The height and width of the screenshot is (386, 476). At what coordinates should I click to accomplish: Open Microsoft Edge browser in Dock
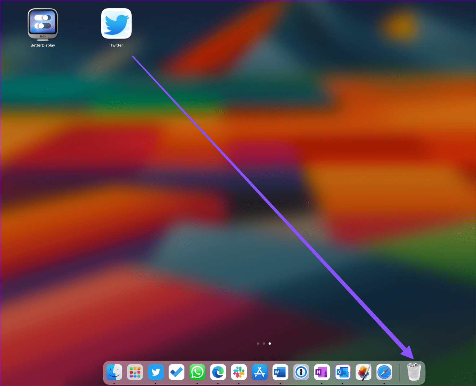(x=218, y=372)
